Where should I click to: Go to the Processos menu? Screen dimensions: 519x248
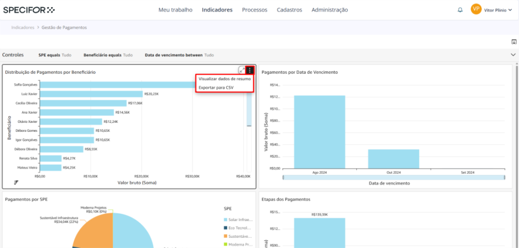pos(255,10)
